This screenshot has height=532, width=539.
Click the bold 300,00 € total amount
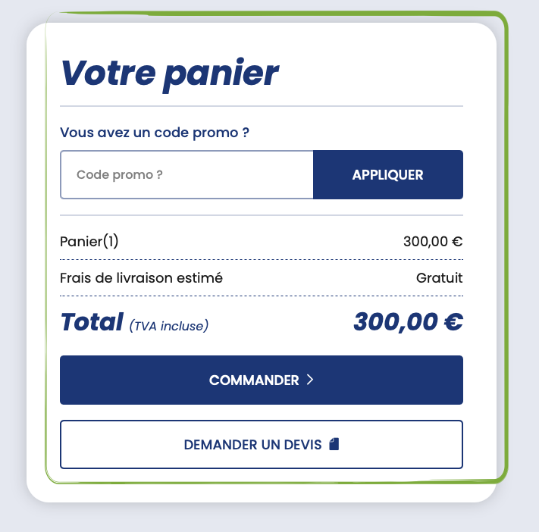tap(408, 322)
